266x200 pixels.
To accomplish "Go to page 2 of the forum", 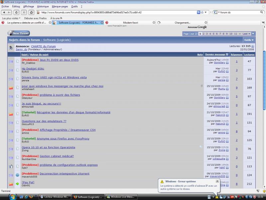I will (203, 34).
